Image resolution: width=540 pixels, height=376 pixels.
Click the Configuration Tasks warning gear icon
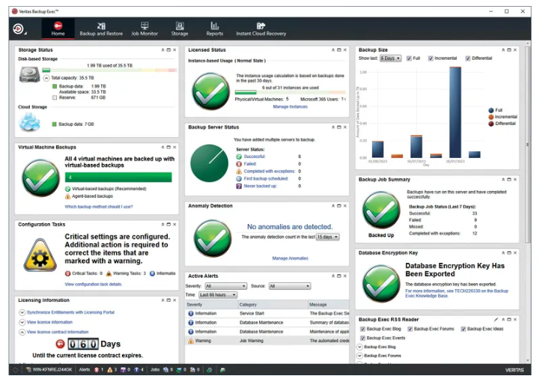(41, 260)
